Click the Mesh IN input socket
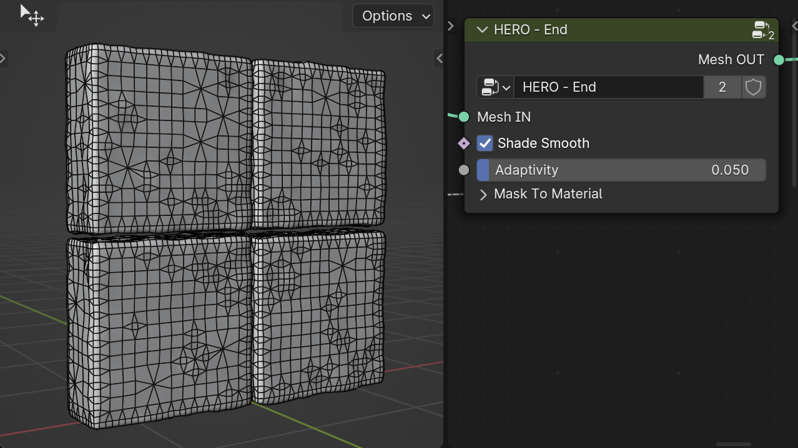This screenshot has width=798, height=448. pos(464,117)
